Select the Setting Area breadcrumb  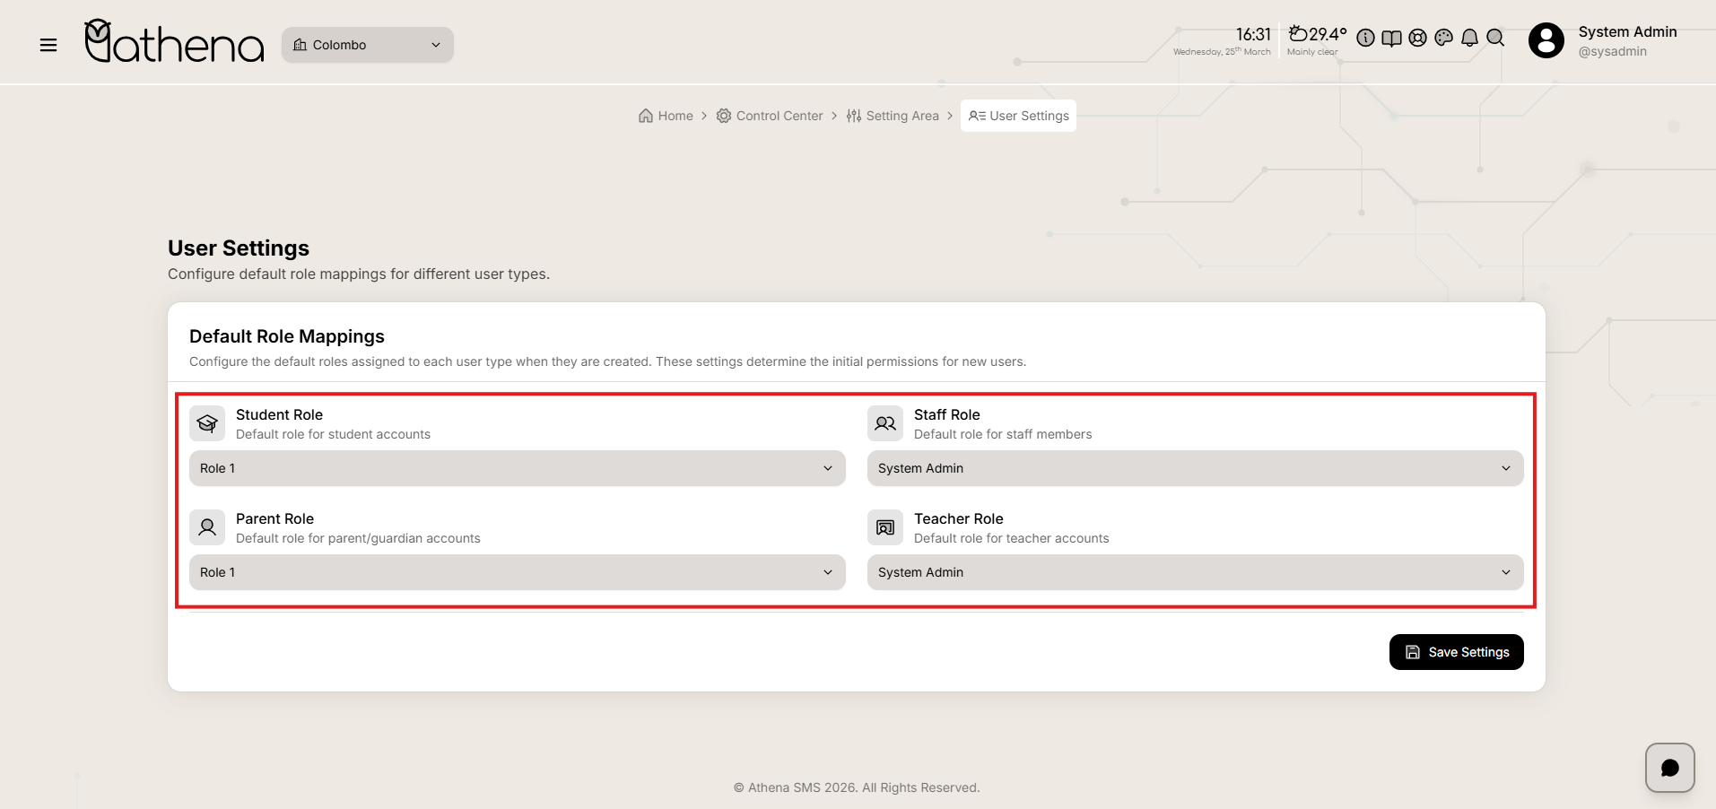pos(893,116)
